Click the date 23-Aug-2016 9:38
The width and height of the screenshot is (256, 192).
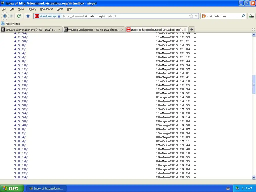pos(173,125)
